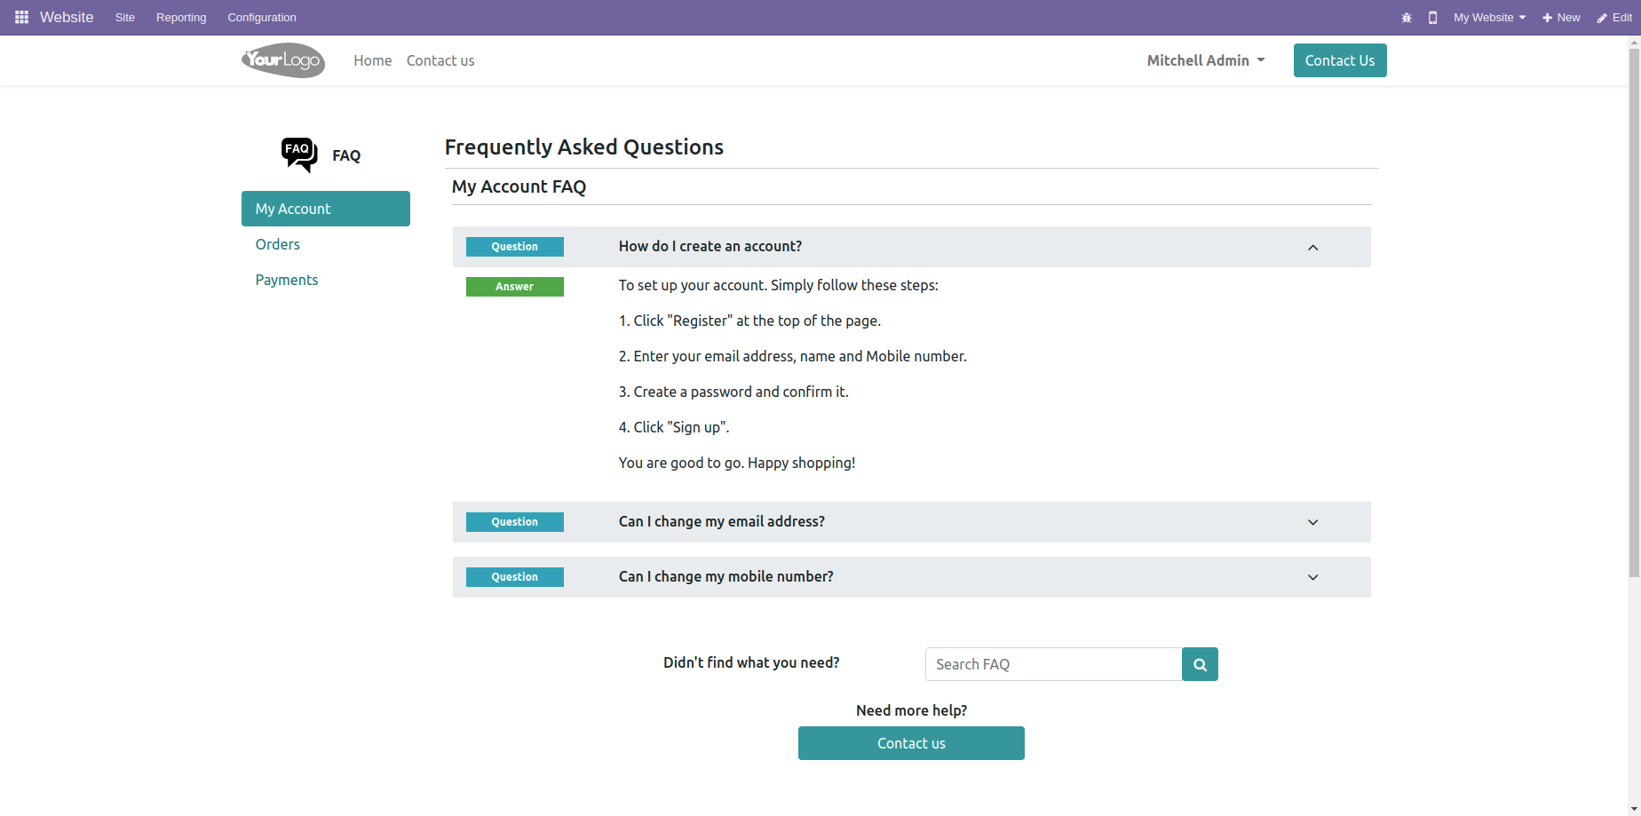Click the magnifier search FAQ button
The width and height of the screenshot is (1641, 816).
[1200, 664]
